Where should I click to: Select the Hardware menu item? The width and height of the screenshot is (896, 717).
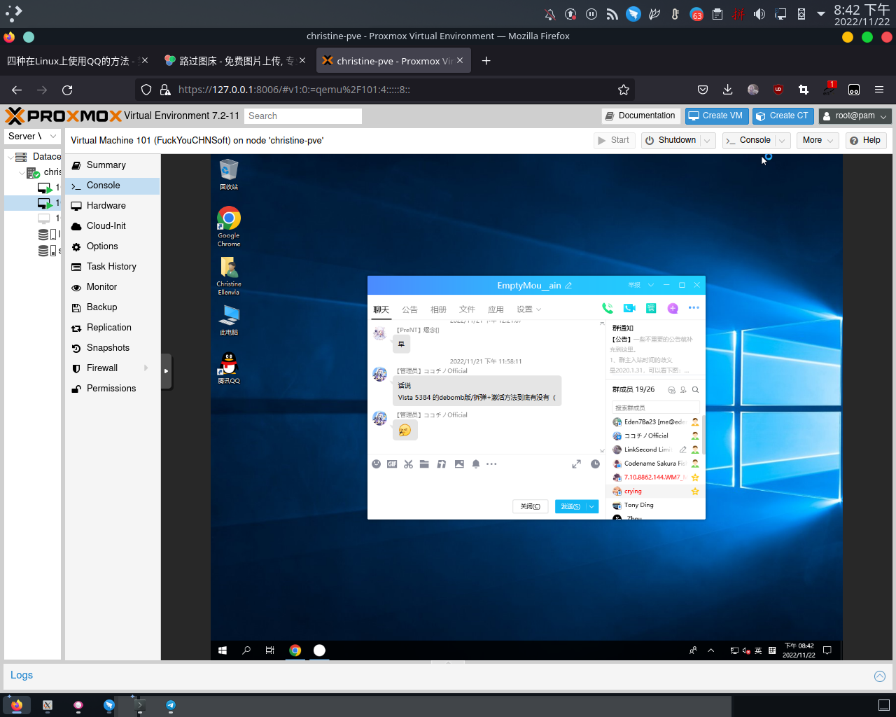pos(113,206)
